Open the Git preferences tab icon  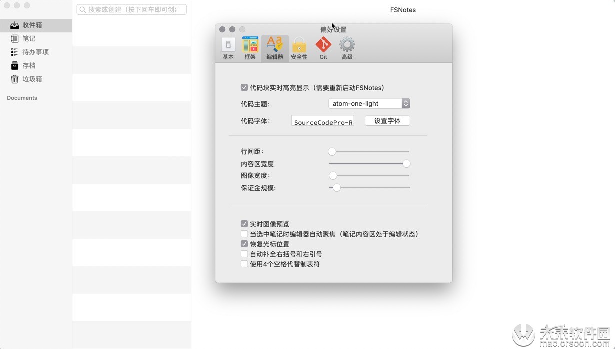(323, 48)
